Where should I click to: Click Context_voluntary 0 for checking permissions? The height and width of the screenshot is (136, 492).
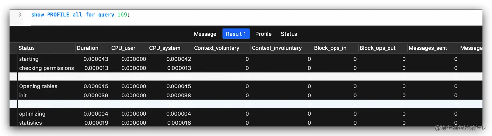(x=247, y=68)
